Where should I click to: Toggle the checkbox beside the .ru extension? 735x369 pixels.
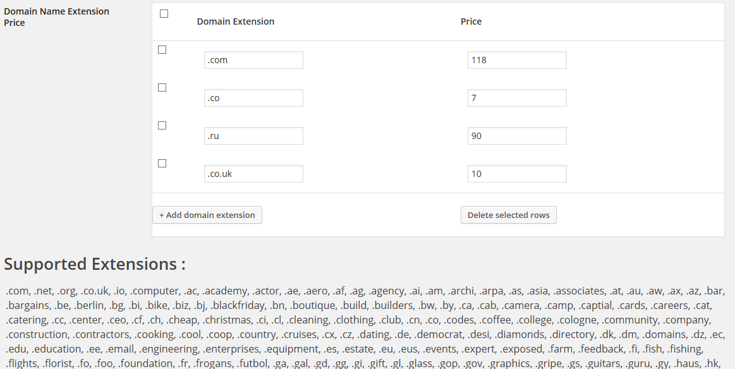point(162,126)
